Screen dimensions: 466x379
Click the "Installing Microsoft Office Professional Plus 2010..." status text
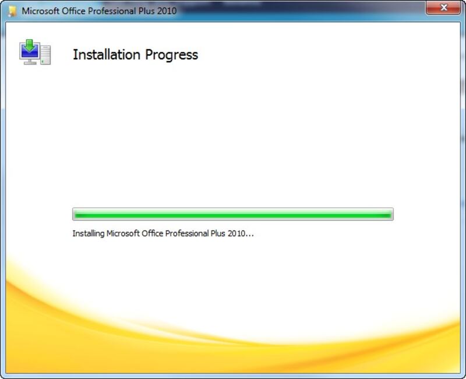click(163, 233)
